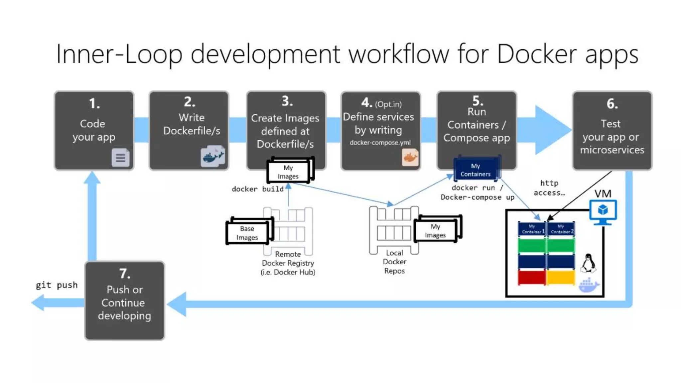Click the orange docker-compose file icon
681x383 pixels.
[x=410, y=157]
